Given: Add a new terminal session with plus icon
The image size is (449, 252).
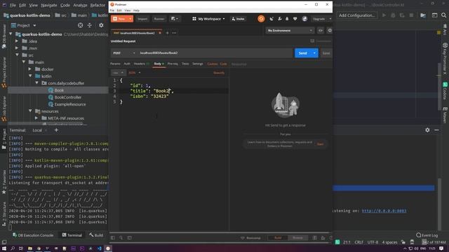Looking at the screenshot, I should tap(56, 130).
